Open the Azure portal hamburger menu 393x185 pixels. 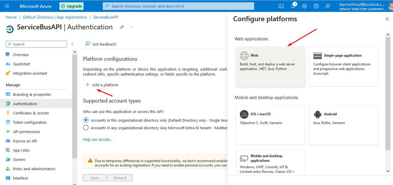point(7,6)
